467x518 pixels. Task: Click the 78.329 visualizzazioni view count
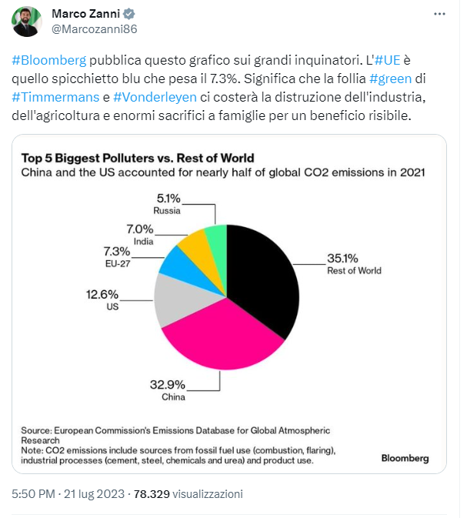pyautogui.click(x=188, y=494)
